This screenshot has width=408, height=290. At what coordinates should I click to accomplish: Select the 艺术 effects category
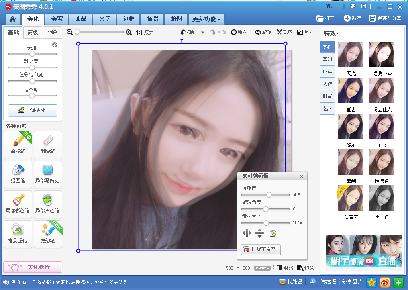[x=328, y=108]
